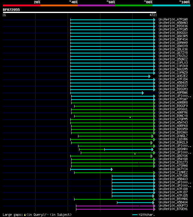
Task: Select hit label UniRef100_A9RPK8
Action: coord(173,126)
